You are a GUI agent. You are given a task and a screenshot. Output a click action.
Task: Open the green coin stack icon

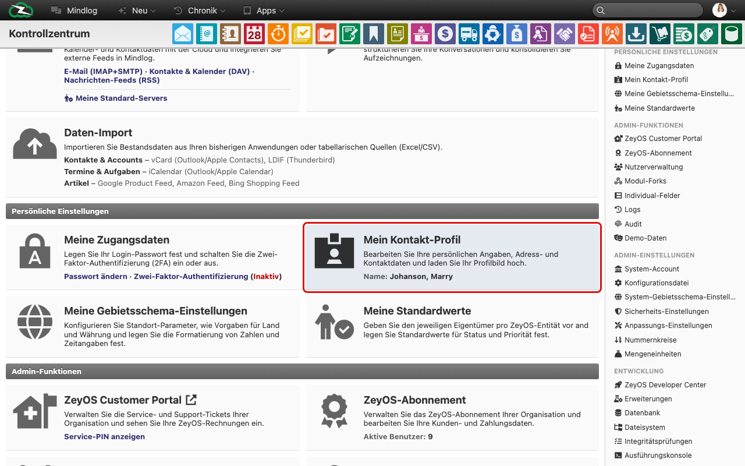684,34
